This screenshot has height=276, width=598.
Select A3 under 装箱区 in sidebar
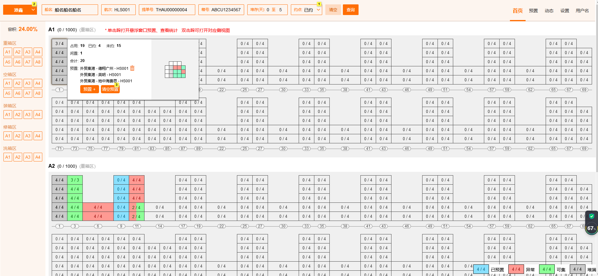(x=28, y=115)
